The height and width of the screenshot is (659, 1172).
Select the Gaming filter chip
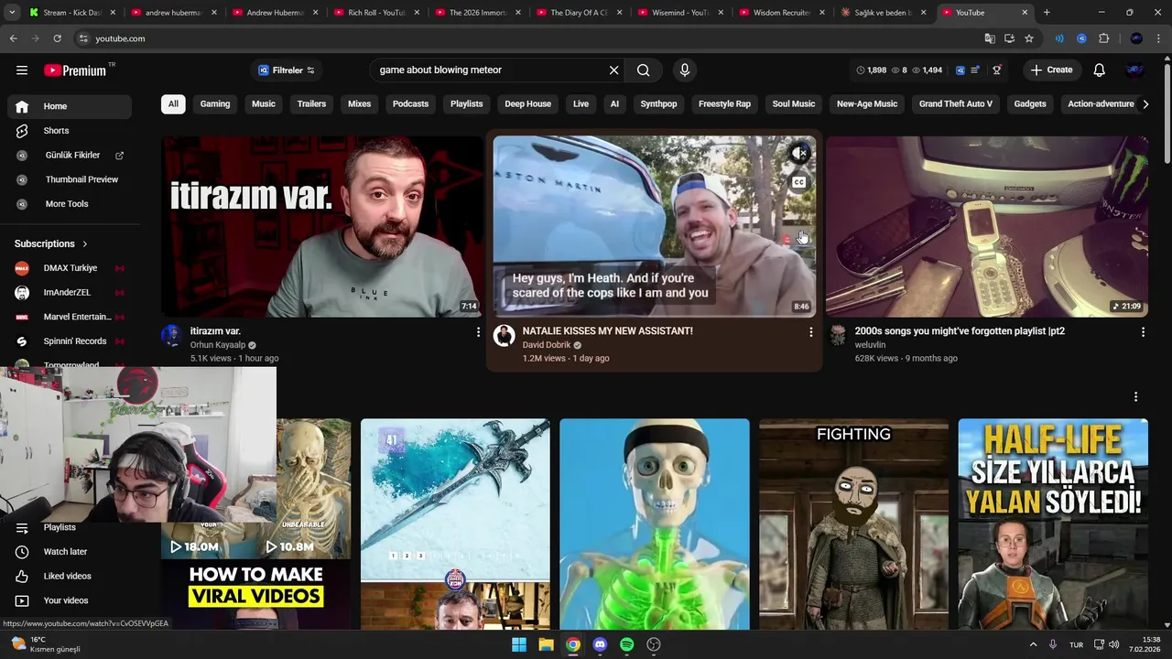click(215, 104)
